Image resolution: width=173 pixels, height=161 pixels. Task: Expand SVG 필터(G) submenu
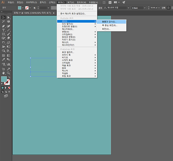(x=77, y=24)
